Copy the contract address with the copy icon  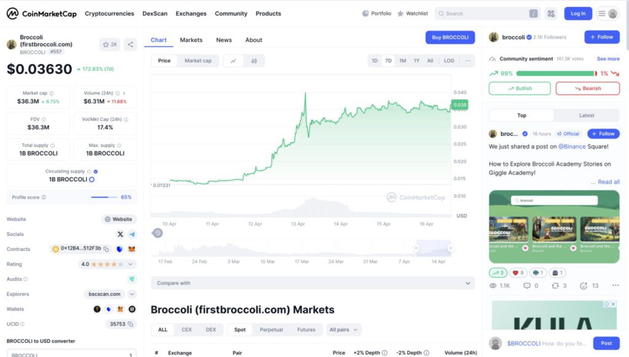[x=106, y=249]
